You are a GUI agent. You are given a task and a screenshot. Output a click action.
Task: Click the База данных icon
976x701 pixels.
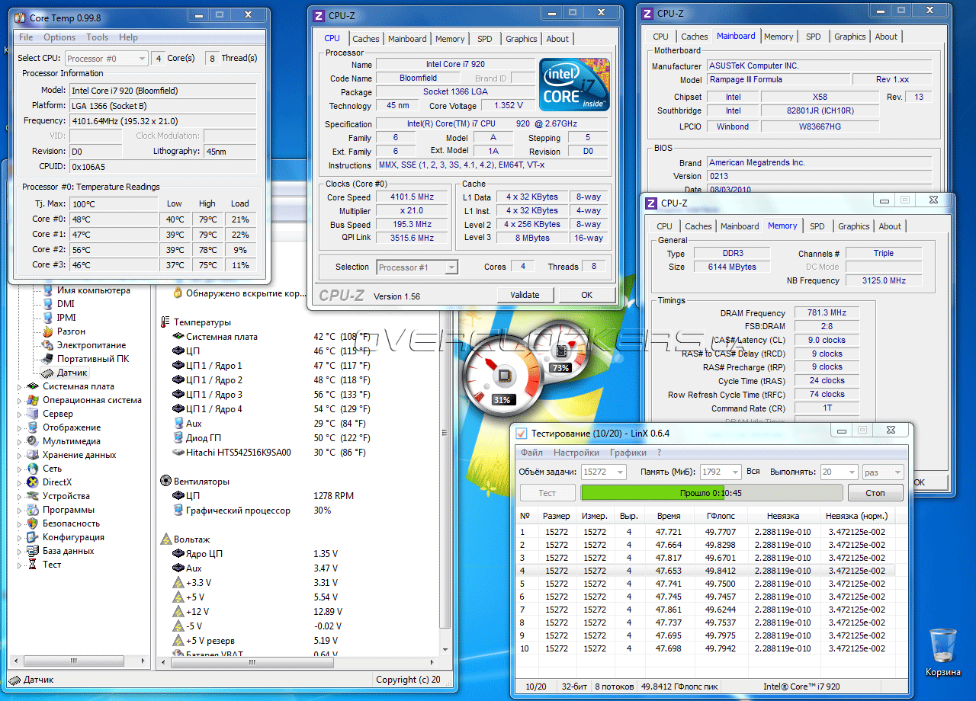pyautogui.click(x=33, y=551)
